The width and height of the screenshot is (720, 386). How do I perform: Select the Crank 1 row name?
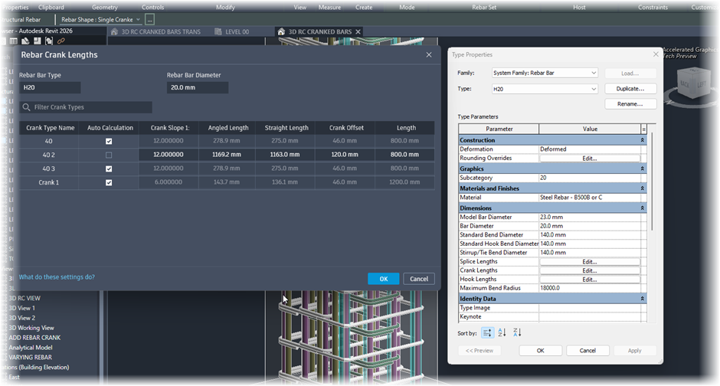49,183
